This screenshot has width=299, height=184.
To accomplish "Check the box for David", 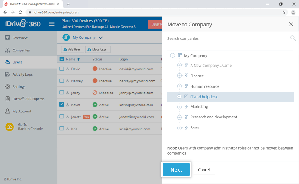I will [62, 69].
